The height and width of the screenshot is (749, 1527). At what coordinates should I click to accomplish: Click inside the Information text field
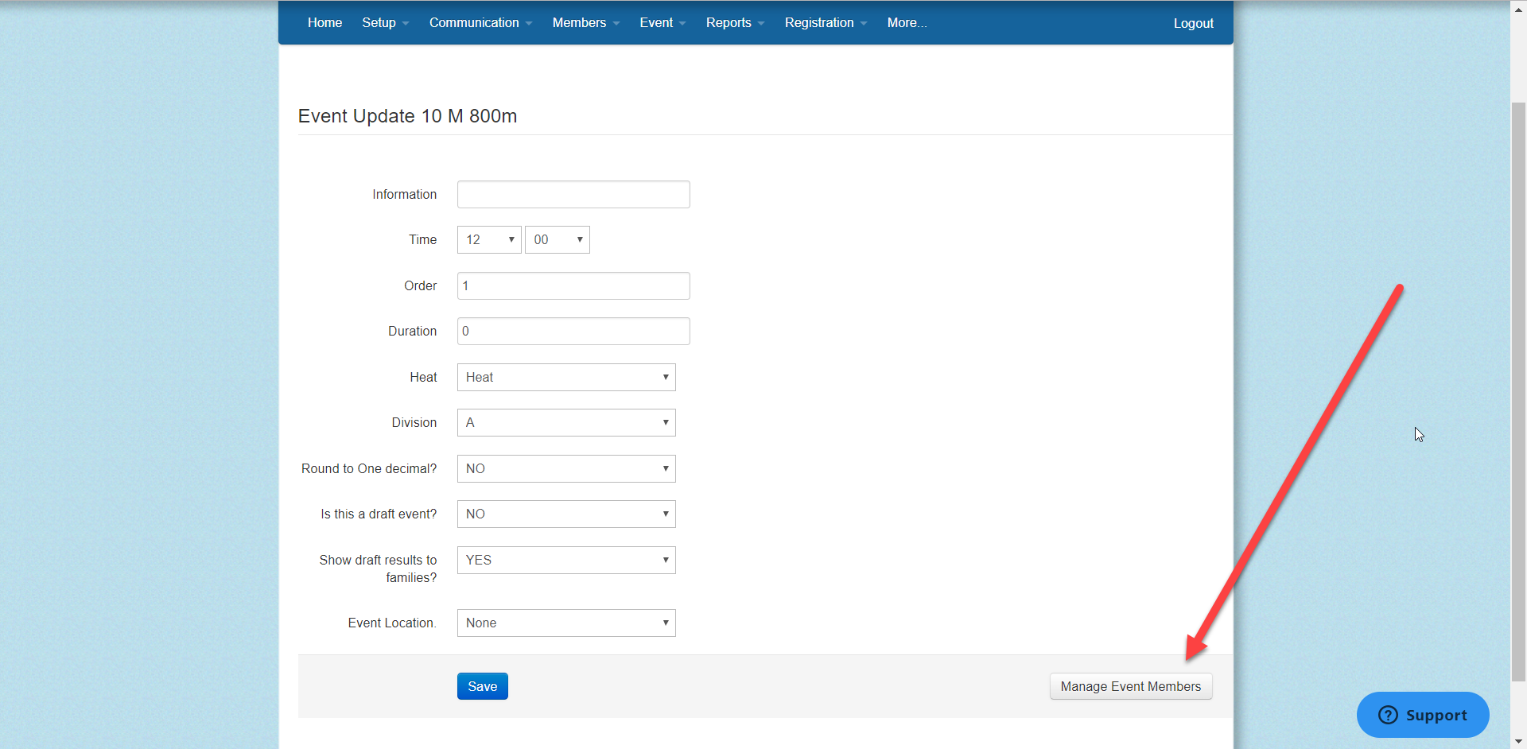coord(573,194)
